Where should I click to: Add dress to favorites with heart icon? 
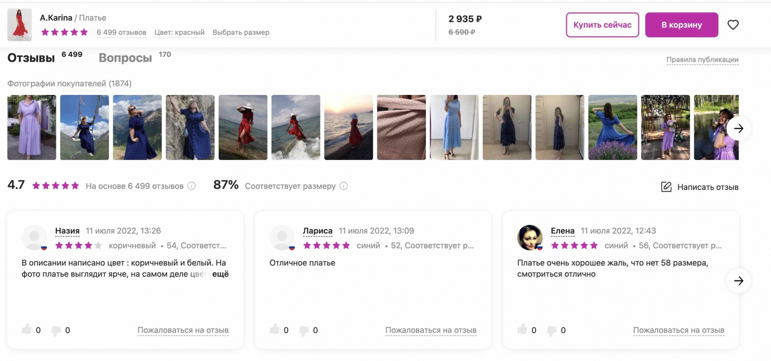coord(733,25)
